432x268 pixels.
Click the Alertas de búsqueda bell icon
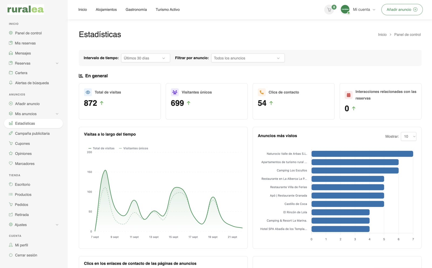(11, 83)
